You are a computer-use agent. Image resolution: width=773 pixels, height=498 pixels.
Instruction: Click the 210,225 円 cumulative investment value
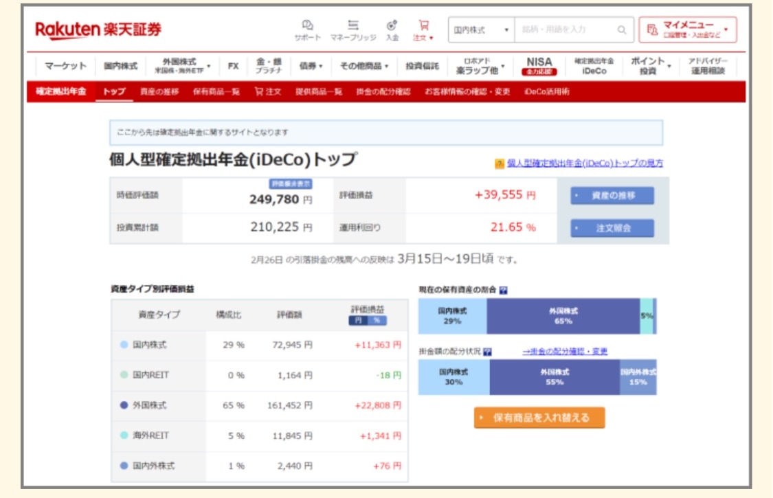click(x=281, y=227)
